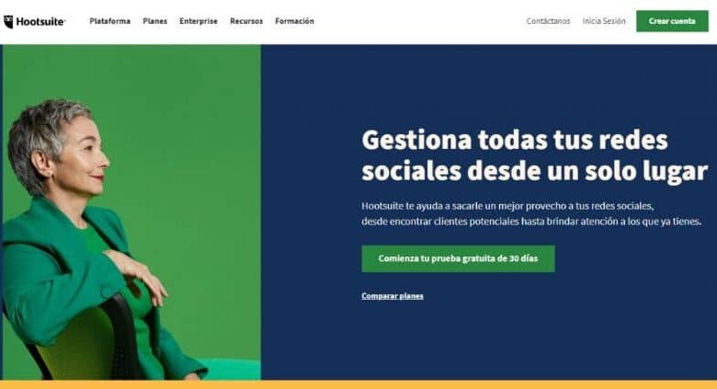Click the Hootsuite wordmark text
Viewport: 717px width, 389px height.
(40, 21)
